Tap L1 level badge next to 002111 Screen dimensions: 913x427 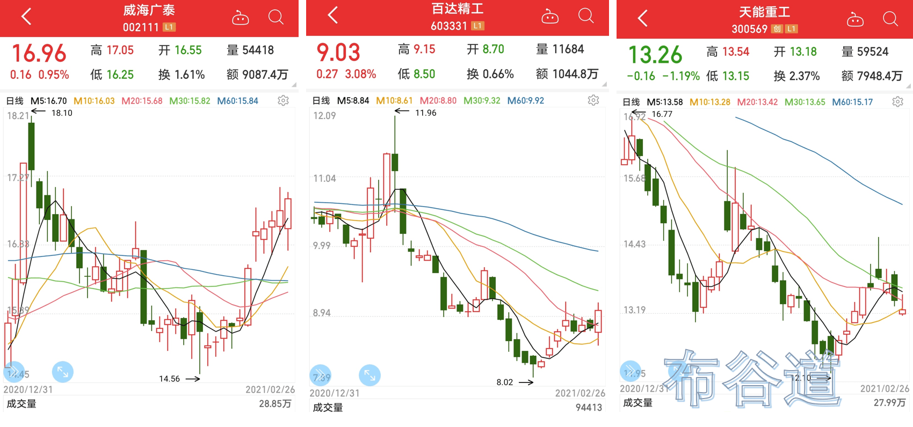[169, 27]
